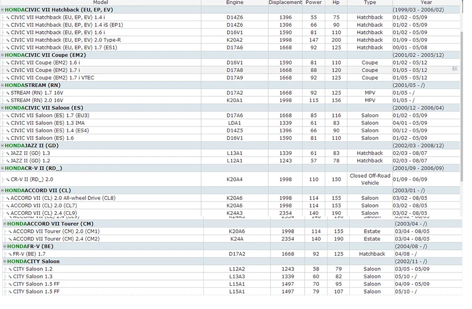Viewport: 472px width, 309px height.
Task: Select engine code K20A1 cell
Action: point(234,100)
